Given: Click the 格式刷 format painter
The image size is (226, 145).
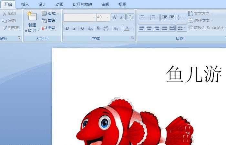Looking at the screenshot, I should (11, 28).
